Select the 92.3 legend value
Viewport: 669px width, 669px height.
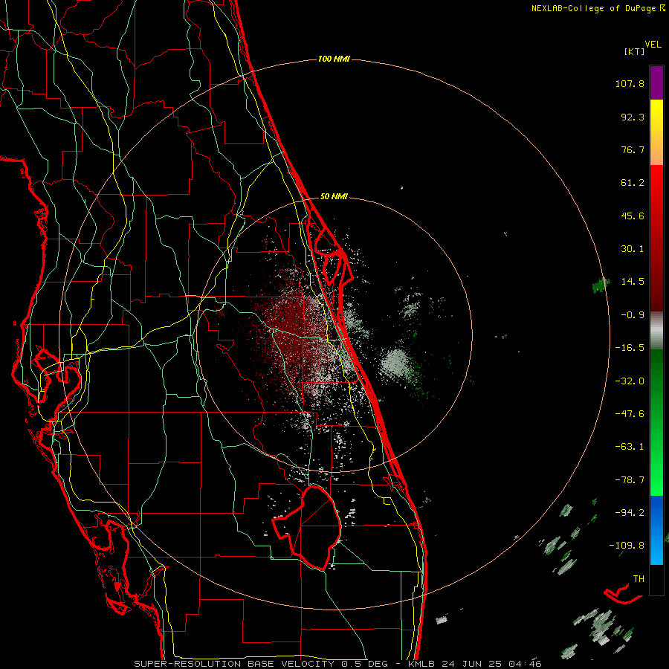[633, 117]
